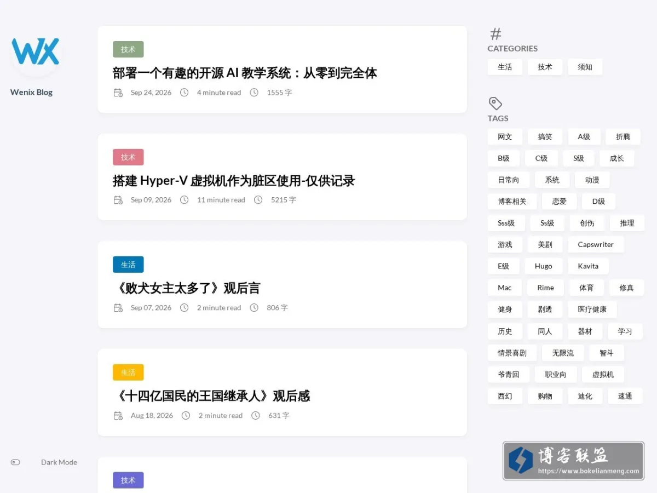The image size is (657, 493).
Task: Open the 动漫 tag
Action: [x=592, y=180]
